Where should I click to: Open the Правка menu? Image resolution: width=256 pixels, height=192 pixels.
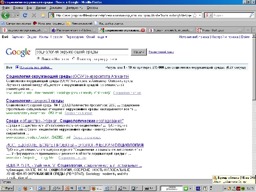(x=18, y=8)
